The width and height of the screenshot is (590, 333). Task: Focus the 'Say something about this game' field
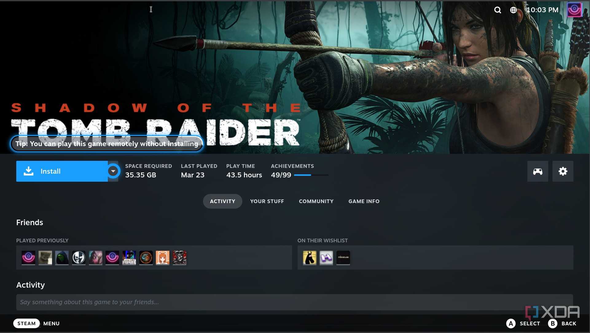click(x=295, y=302)
